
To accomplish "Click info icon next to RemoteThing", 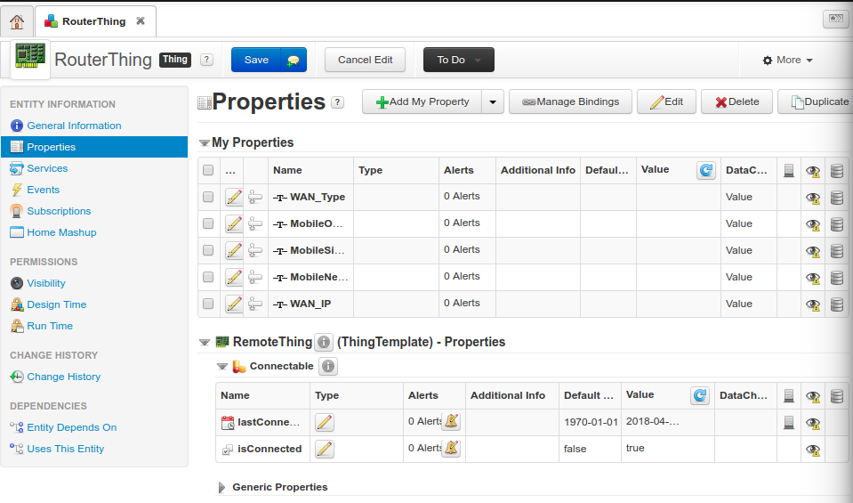I will (x=324, y=342).
